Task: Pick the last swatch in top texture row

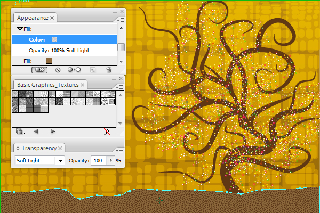Action: (x=112, y=94)
